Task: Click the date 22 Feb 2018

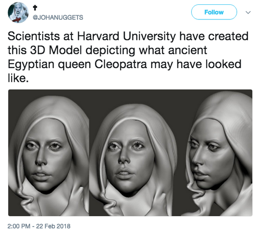Action: [x=53, y=226]
